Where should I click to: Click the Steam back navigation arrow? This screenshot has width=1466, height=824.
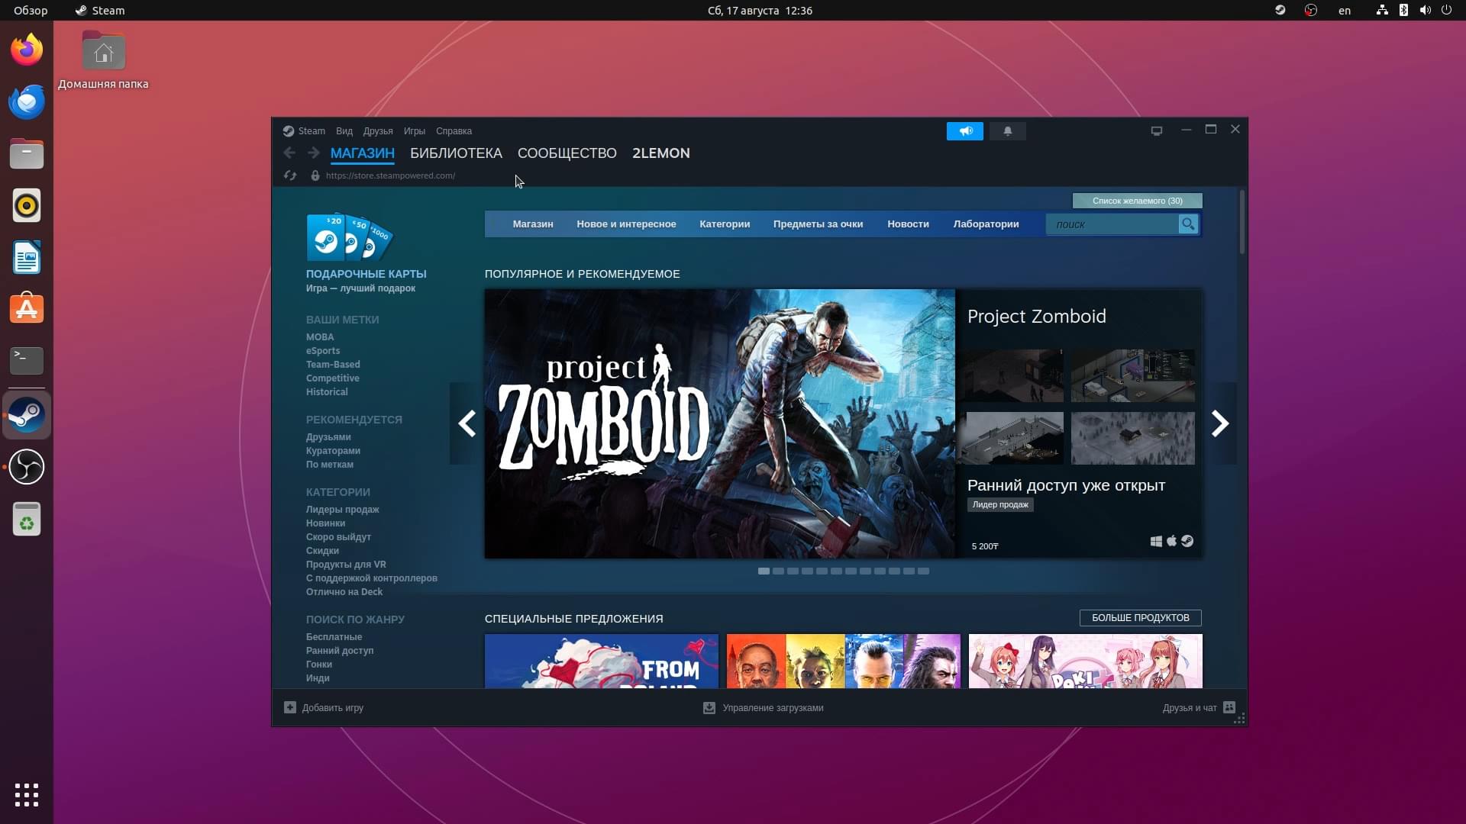[x=289, y=153]
